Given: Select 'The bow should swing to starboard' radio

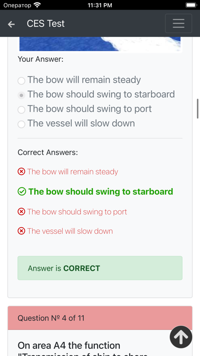Looking at the screenshot, I should [x=21, y=95].
